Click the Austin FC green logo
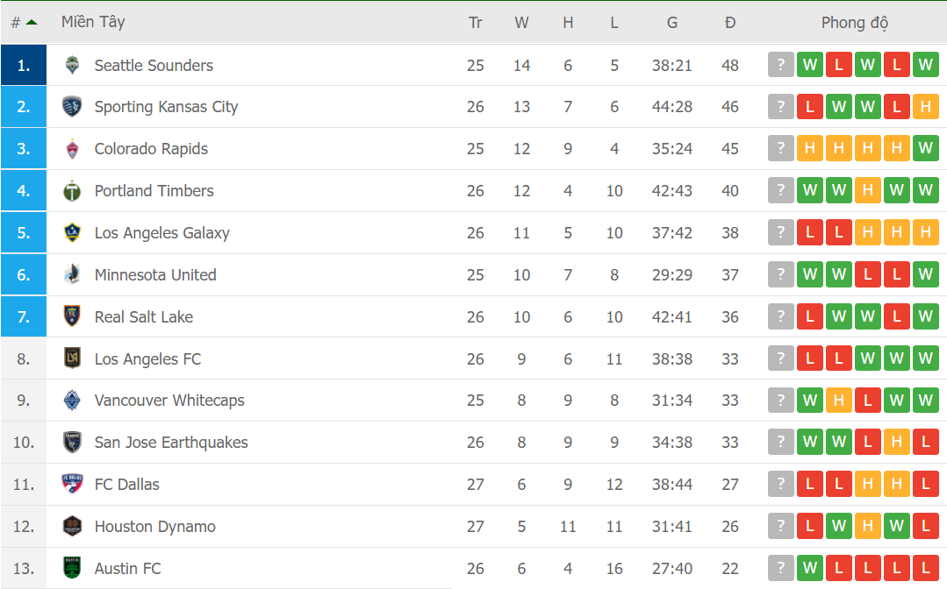 click(72, 568)
